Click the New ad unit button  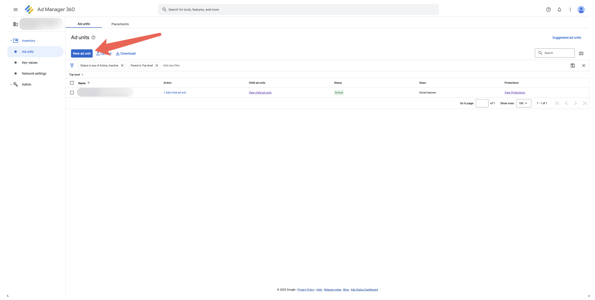(x=82, y=53)
